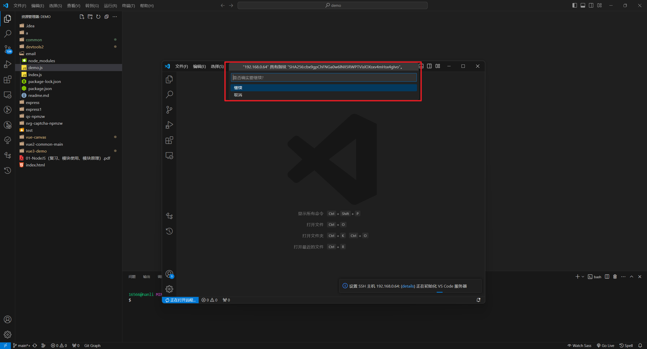
Task: Customize layout in front window title bar
Action: click(438, 66)
